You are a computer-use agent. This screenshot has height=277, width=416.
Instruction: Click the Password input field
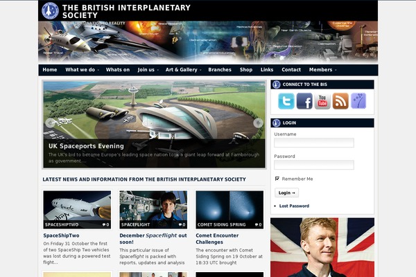tap(314, 165)
